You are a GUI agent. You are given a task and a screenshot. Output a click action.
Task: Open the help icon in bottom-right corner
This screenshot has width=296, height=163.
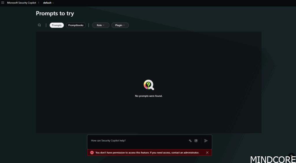(x=291, y=156)
